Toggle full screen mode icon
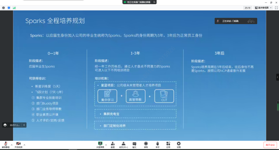279x150 pixels. (276, 8)
